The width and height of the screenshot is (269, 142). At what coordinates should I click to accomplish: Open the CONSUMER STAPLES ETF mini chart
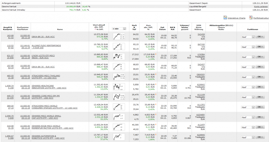pos(119,107)
